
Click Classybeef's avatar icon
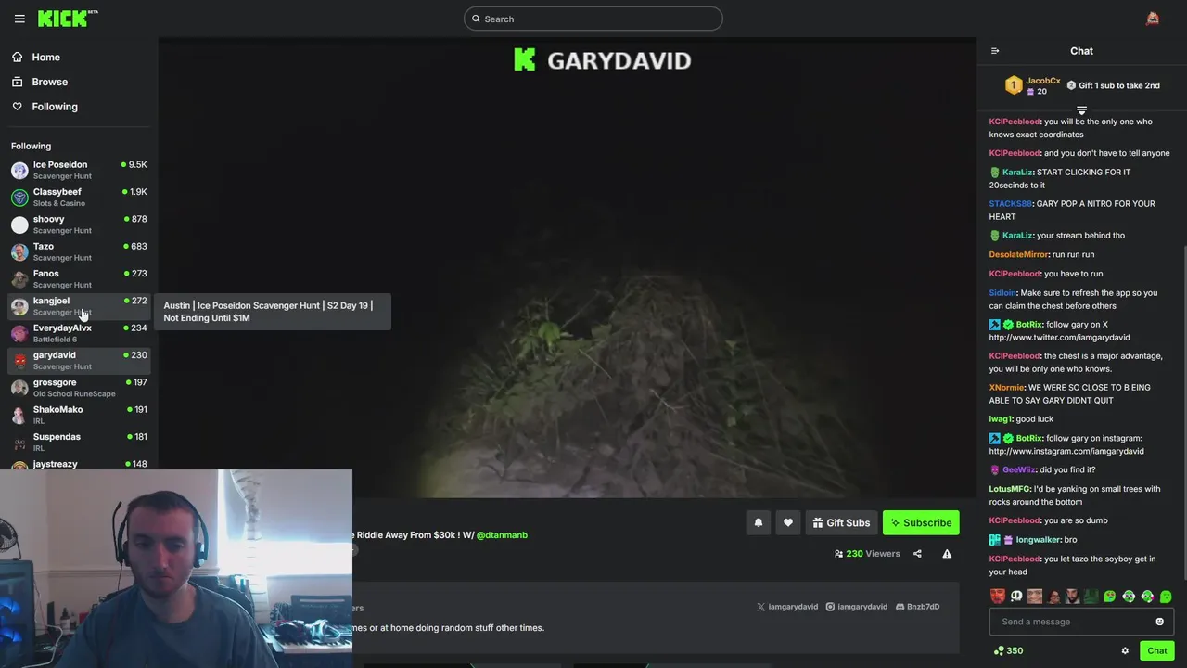click(19, 198)
